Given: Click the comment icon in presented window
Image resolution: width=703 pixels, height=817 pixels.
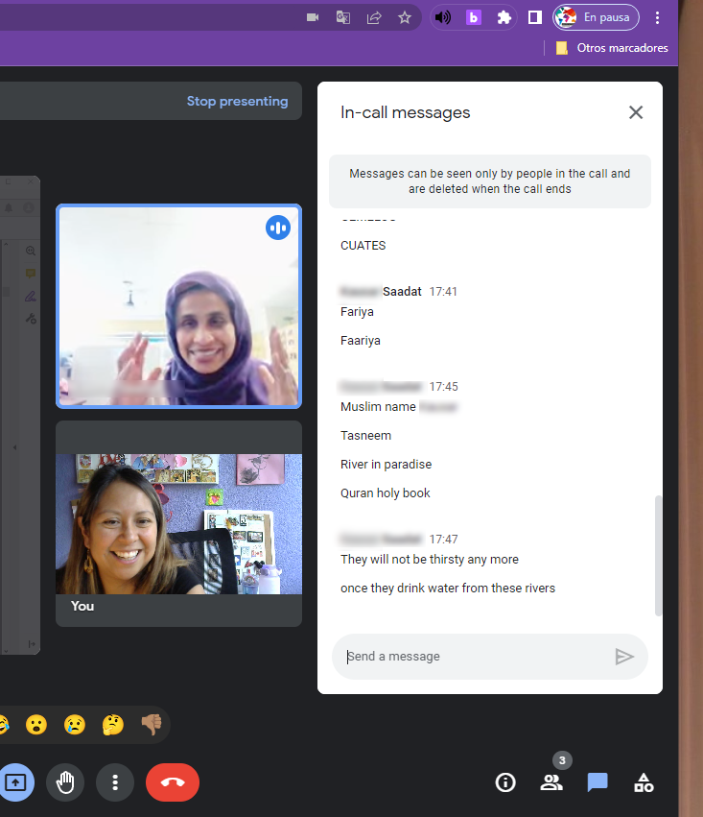Looking at the screenshot, I should point(31,274).
